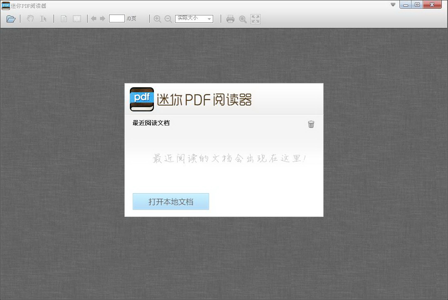The height and width of the screenshot is (300, 448).
Task: Click the 打开本地文档 button
Action: (x=171, y=202)
